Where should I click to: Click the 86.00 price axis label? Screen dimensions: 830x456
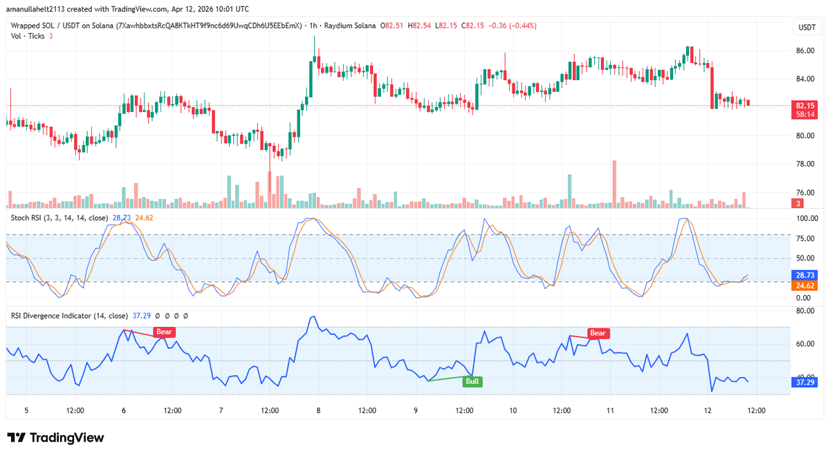[x=804, y=51]
